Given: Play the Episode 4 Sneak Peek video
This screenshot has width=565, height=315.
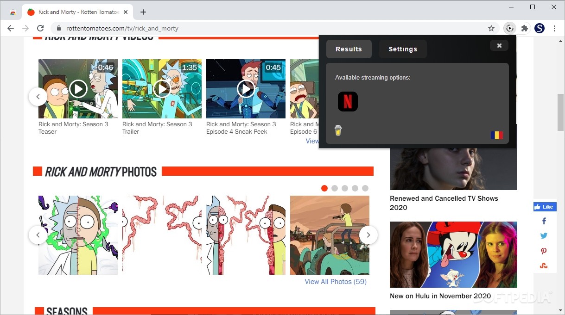Looking at the screenshot, I should point(246,89).
